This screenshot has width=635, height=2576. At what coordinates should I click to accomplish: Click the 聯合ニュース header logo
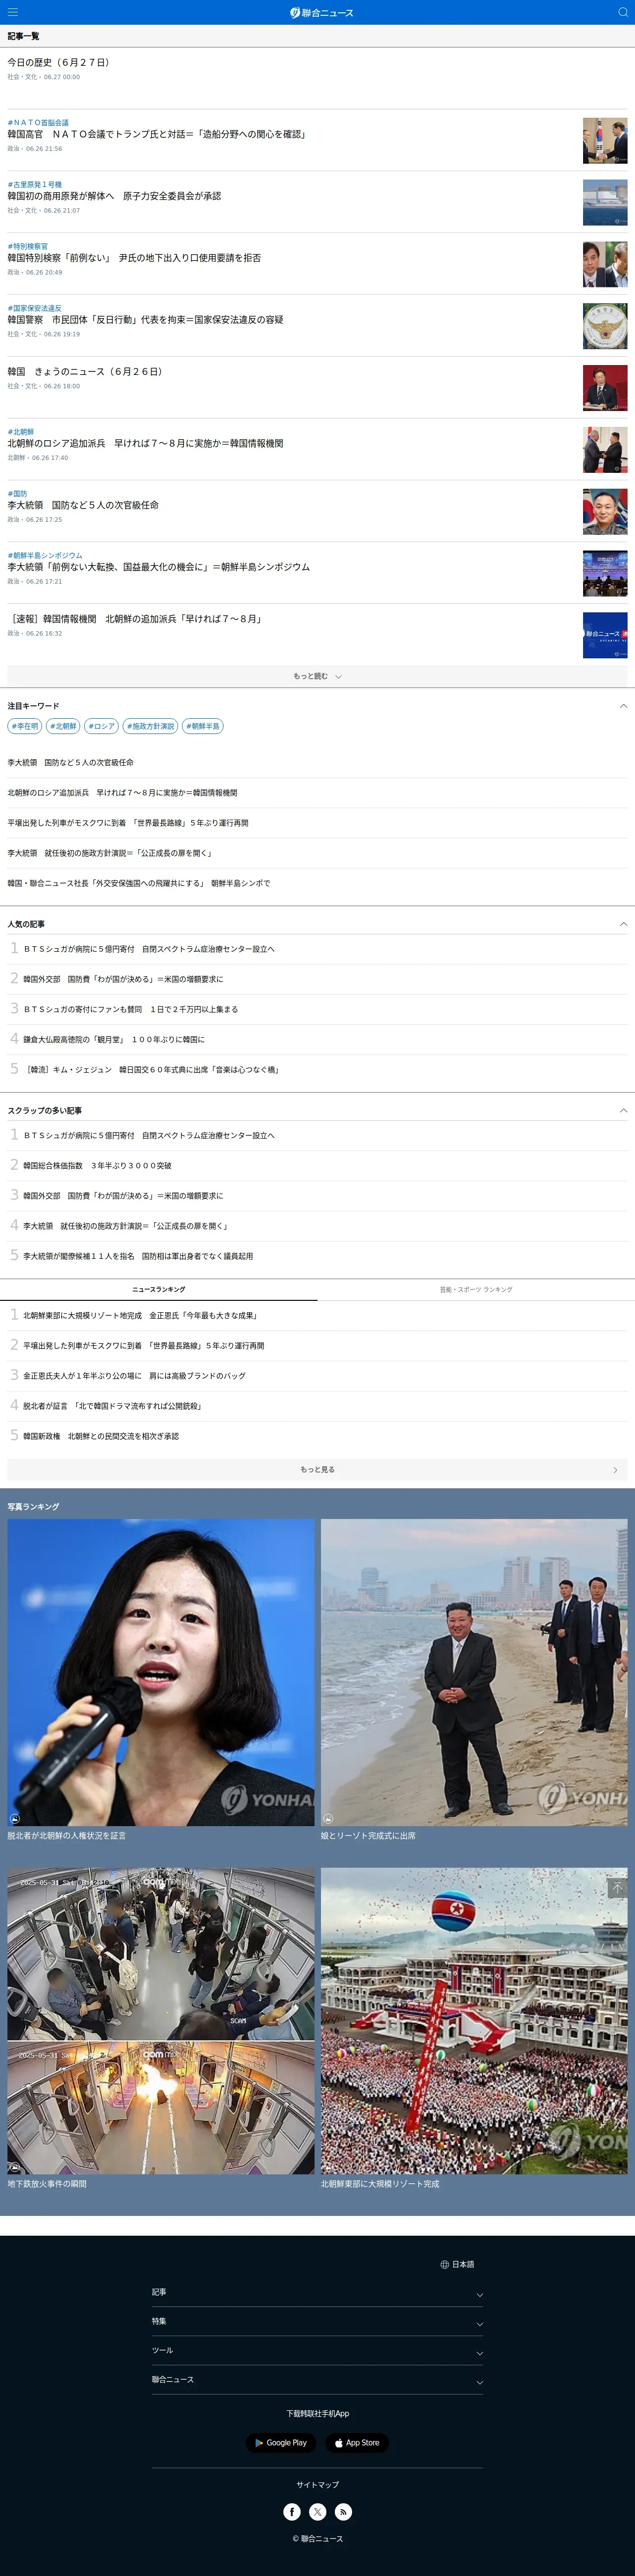pos(321,13)
